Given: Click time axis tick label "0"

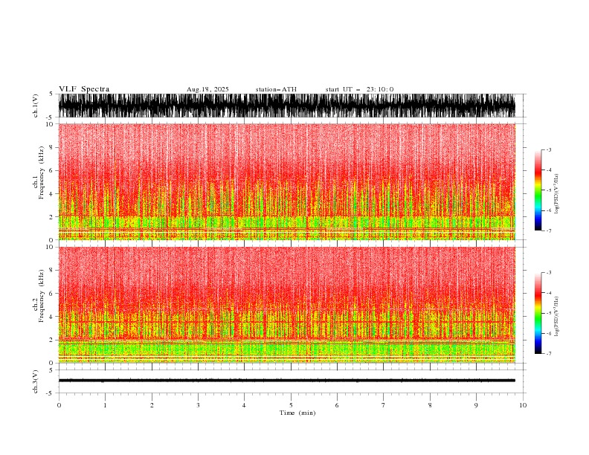Looking at the screenshot, I should (59, 405).
